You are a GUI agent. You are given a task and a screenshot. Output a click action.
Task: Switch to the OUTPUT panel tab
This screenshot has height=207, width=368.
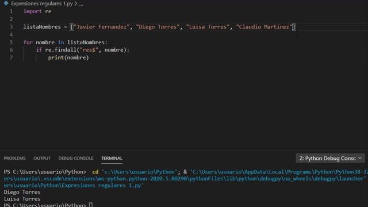[42, 158]
